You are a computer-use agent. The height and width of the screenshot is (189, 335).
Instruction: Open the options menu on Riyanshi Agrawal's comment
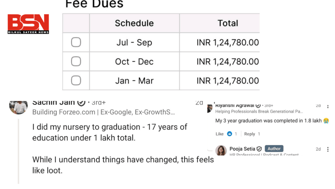coord(328,106)
